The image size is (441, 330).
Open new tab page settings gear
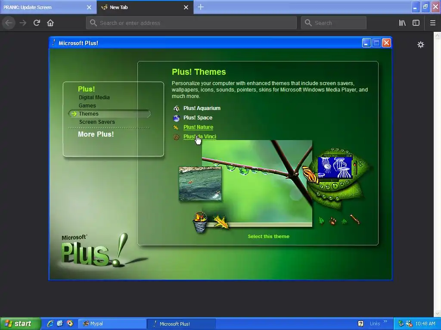tap(420, 45)
